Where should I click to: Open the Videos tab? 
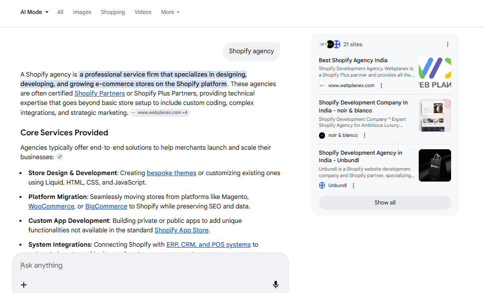143,12
